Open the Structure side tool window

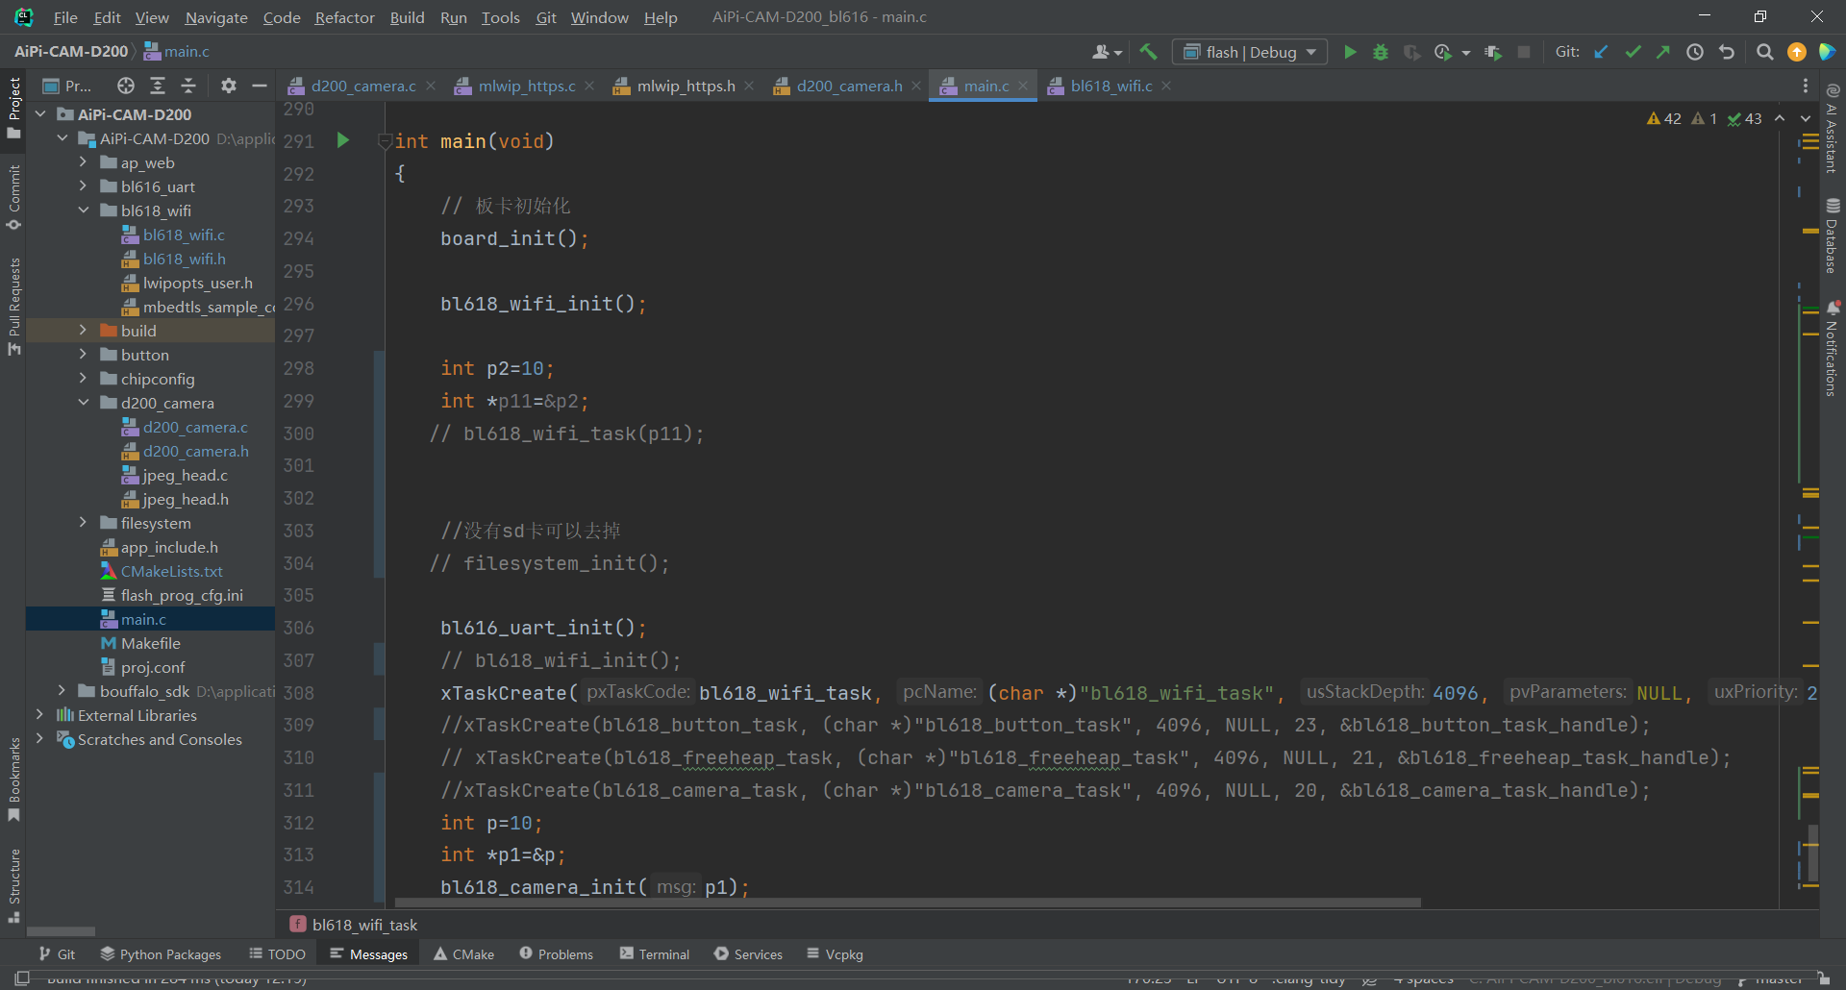[x=13, y=886]
